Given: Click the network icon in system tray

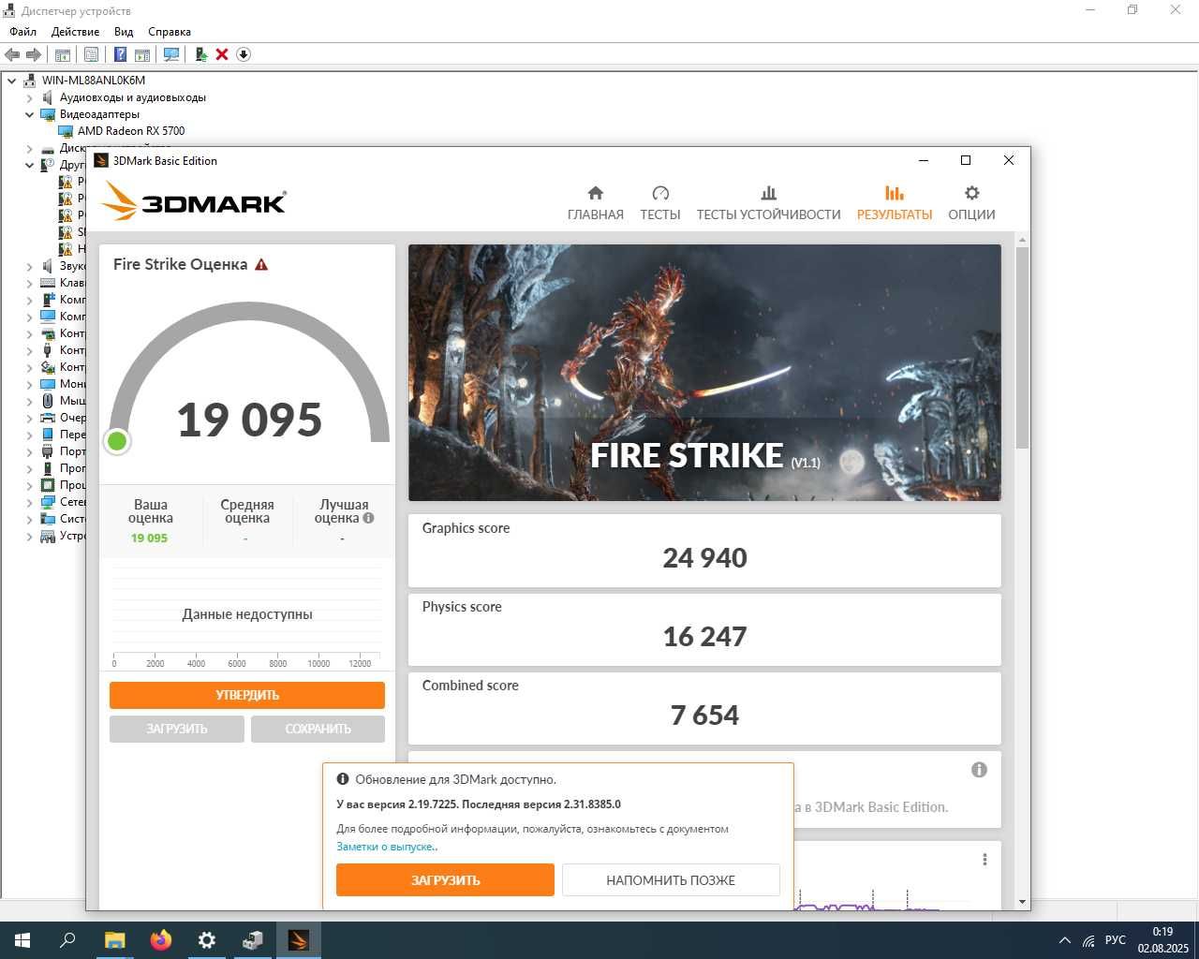Looking at the screenshot, I should [1088, 940].
